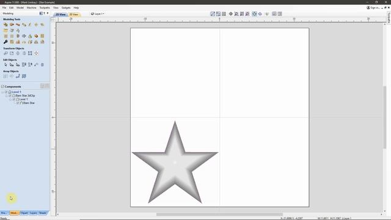Toggle the Barn Star component checkbox
The image size is (391, 220).
[x=18, y=103]
